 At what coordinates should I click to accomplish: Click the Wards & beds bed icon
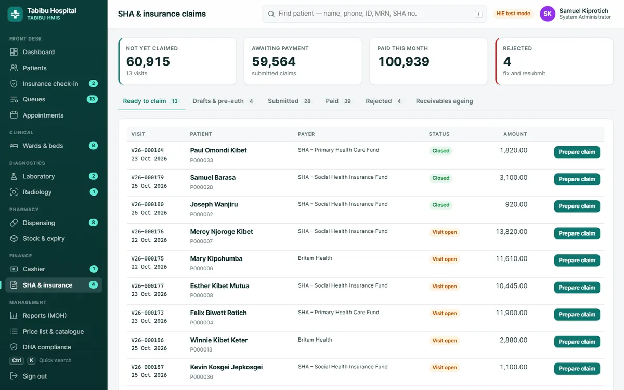(x=14, y=146)
